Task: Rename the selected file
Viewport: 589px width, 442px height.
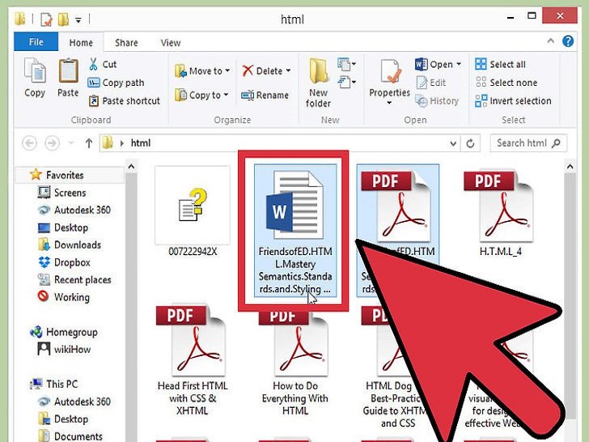Action: (x=265, y=95)
